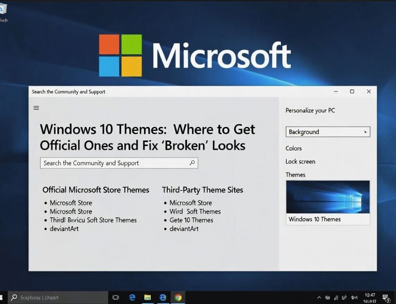Image resolution: width=396 pixels, height=304 pixels.
Task: Open the volume icon in the system tray
Action: [x=354, y=298]
